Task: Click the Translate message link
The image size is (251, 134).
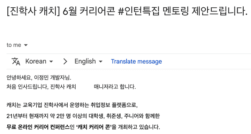Action: pos(136,61)
